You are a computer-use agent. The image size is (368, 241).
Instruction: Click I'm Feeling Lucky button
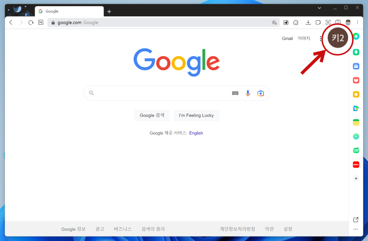tap(196, 115)
